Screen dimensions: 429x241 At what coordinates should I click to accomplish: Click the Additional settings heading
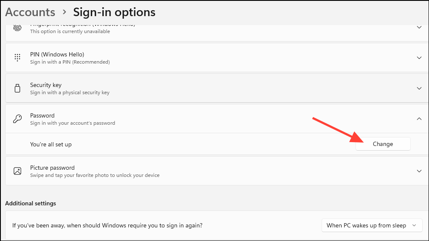pyautogui.click(x=31, y=203)
